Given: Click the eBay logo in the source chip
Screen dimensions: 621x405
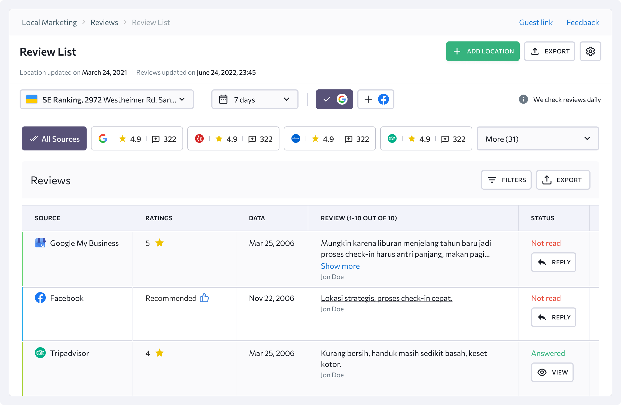Looking at the screenshot, I should [x=296, y=139].
